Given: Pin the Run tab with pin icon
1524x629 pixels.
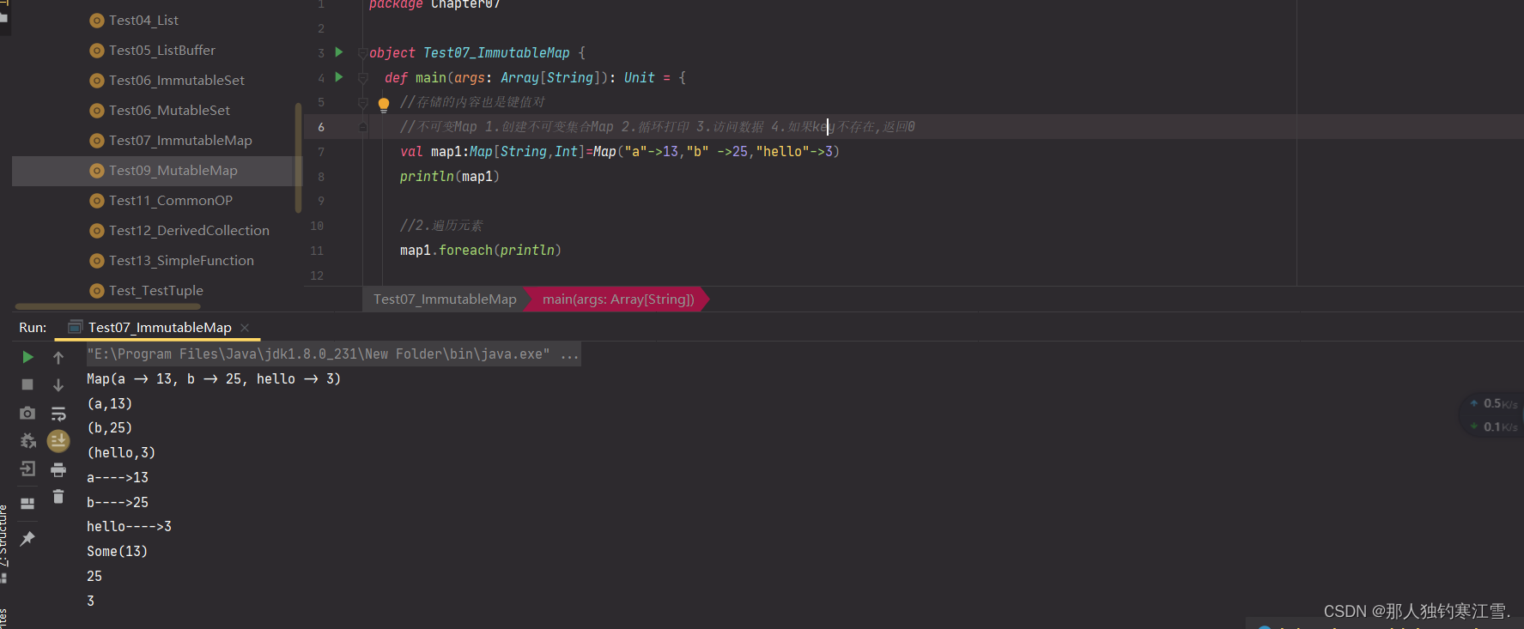Looking at the screenshot, I should click(x=27, y=539).
